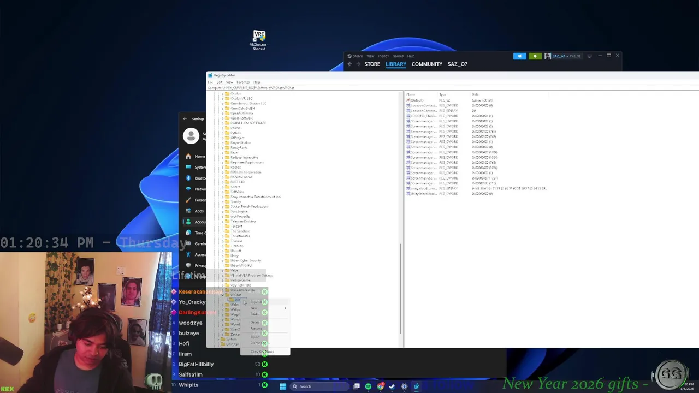Click the Steam back navigation arrow
This screenshot has height=393, width=699.
point(350,64)
